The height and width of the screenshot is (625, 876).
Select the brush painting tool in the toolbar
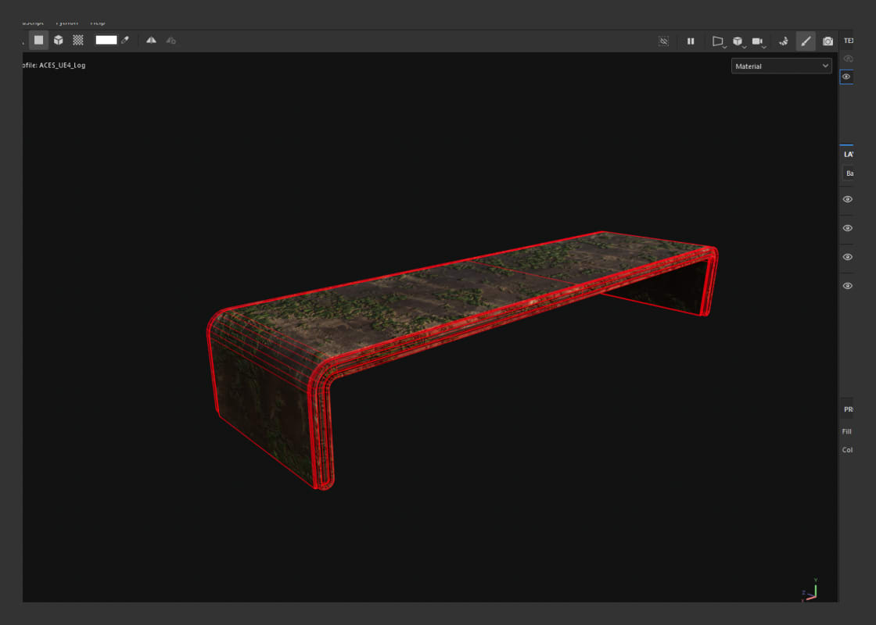tap(806, 41)
